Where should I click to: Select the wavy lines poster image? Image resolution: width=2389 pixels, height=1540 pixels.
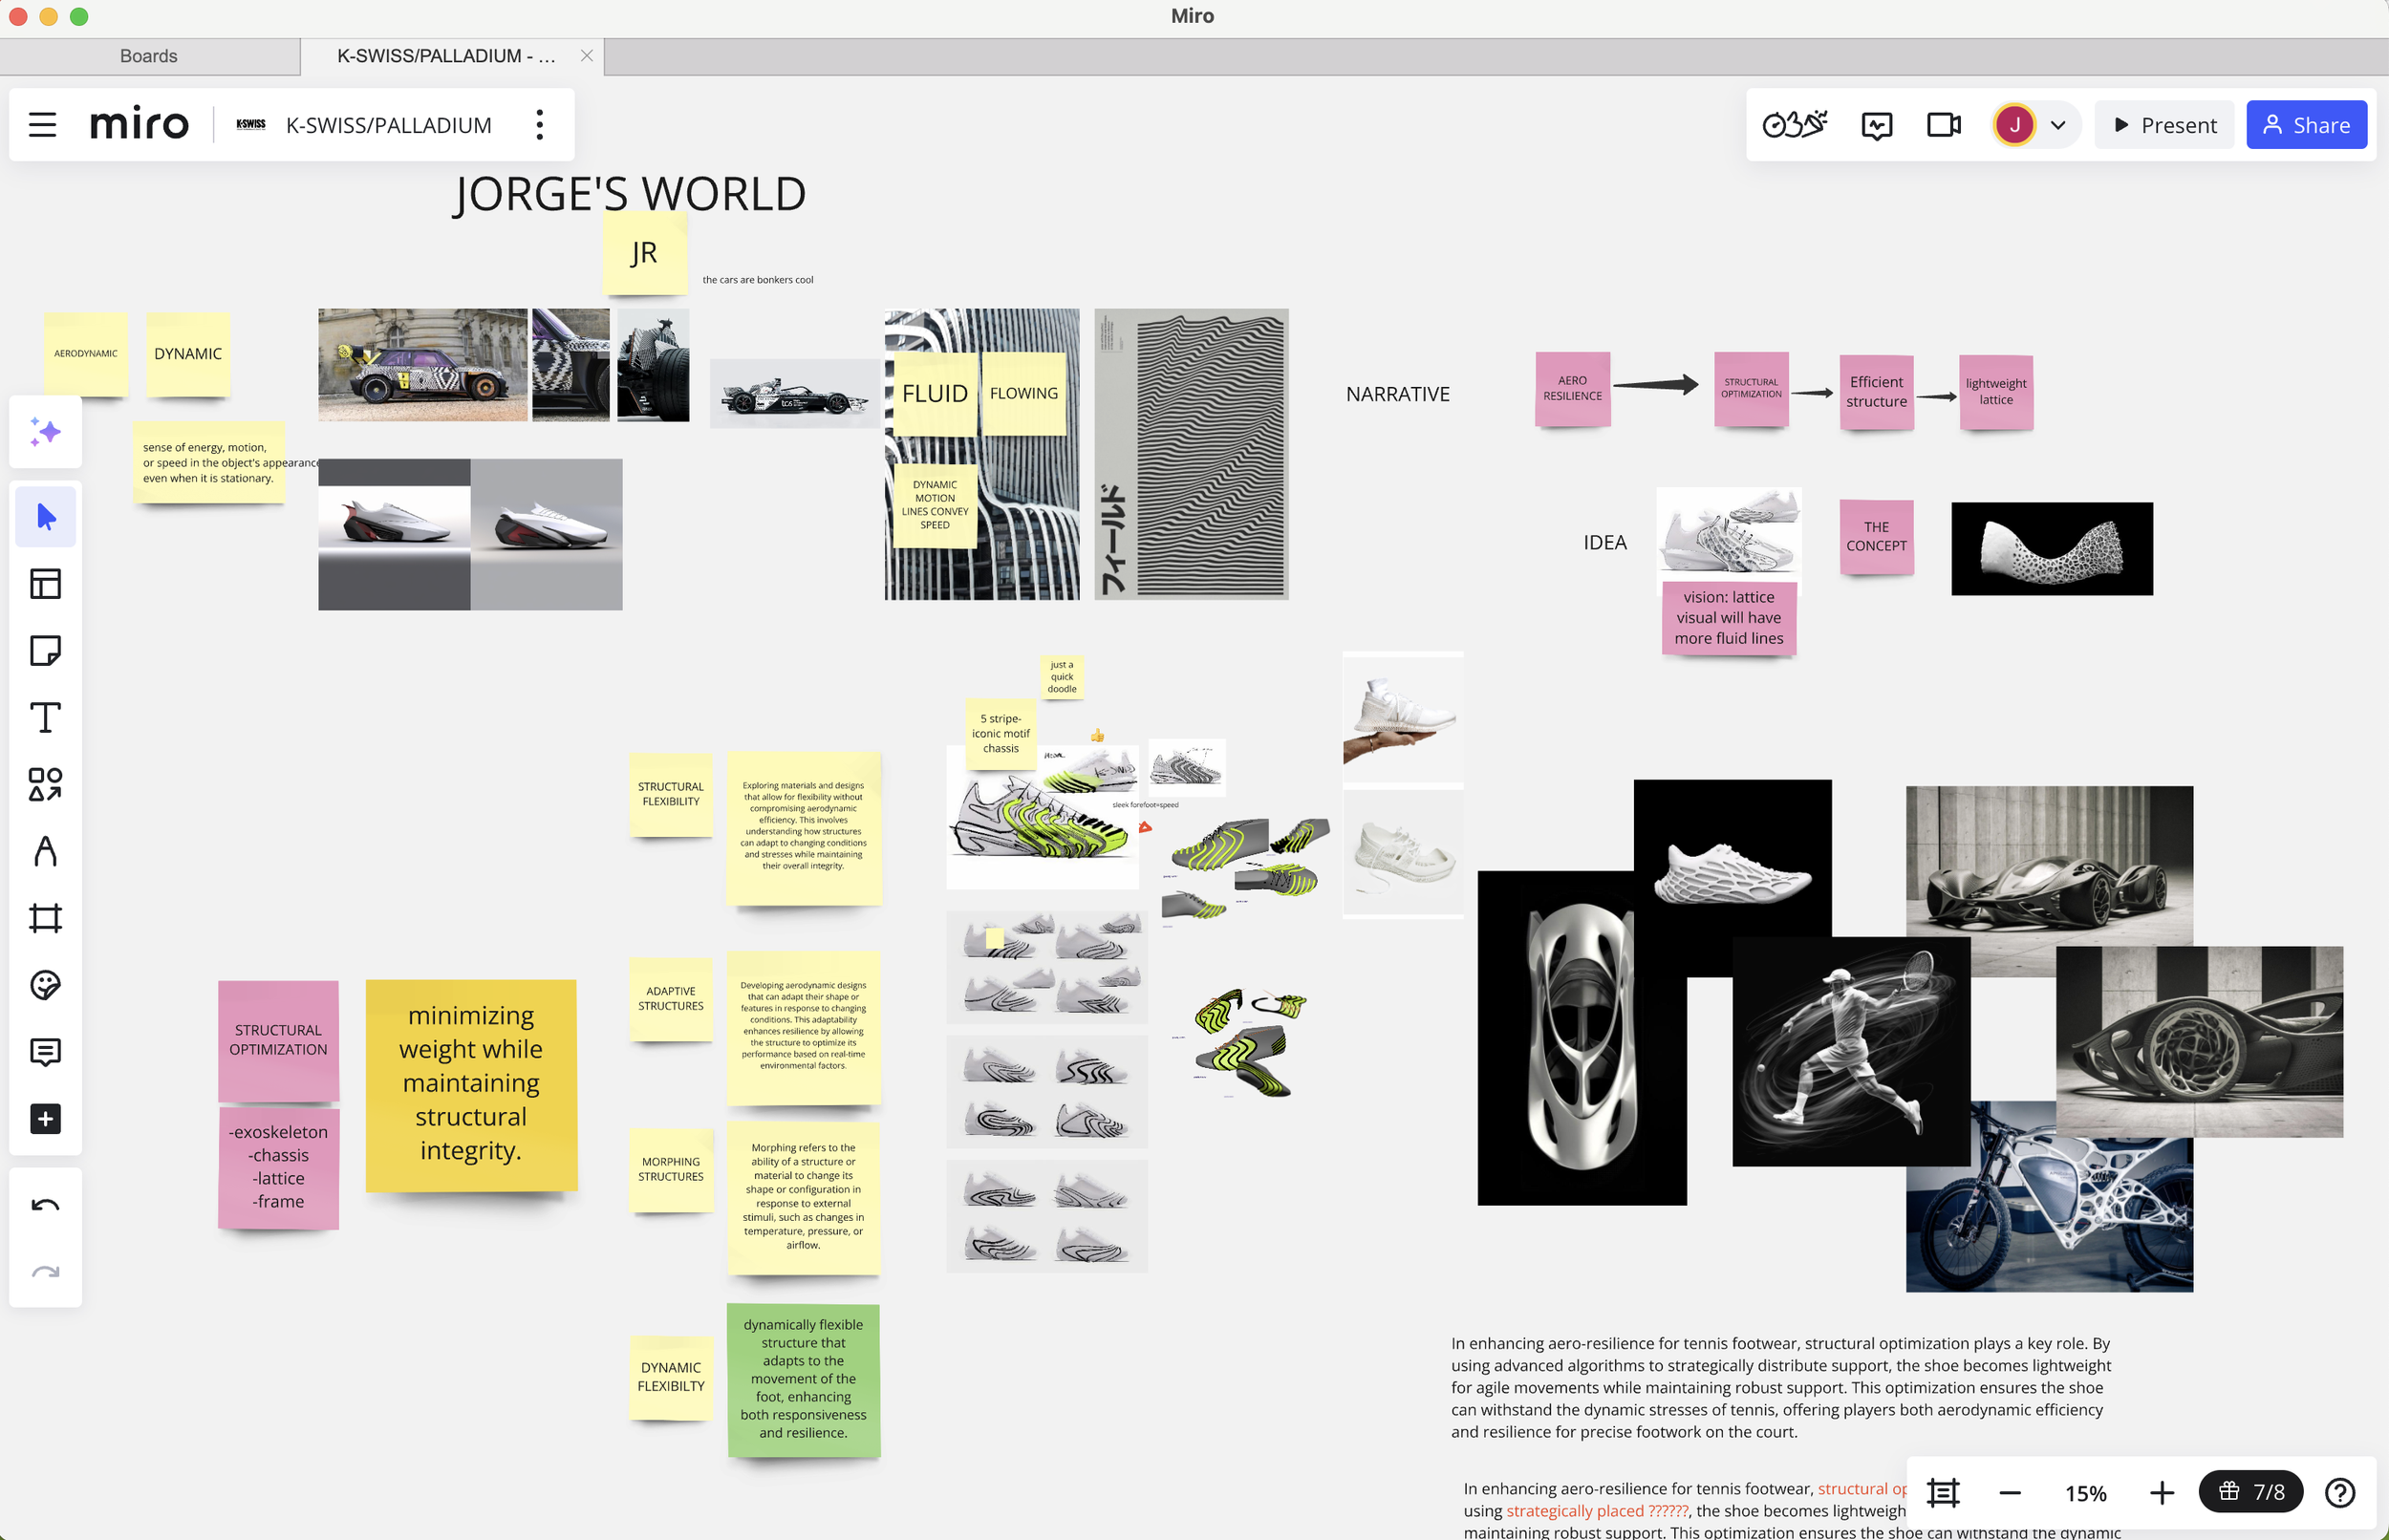(x=1191, y=454)
